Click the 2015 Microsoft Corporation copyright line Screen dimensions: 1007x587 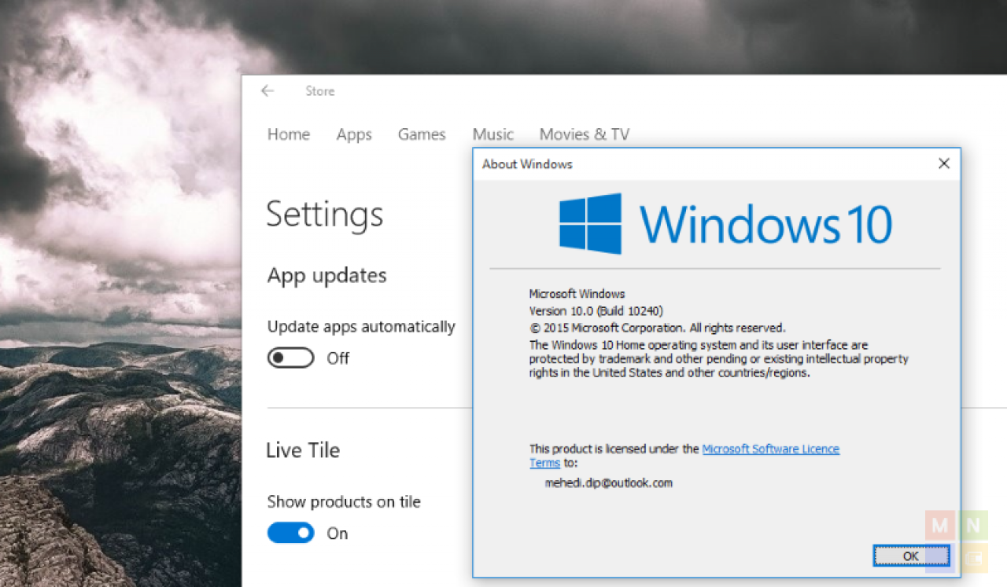tap(658, 328)
